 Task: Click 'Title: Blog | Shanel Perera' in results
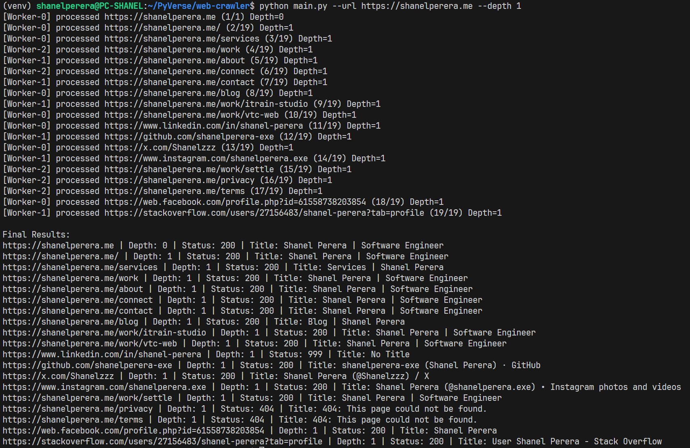[339, 322]
